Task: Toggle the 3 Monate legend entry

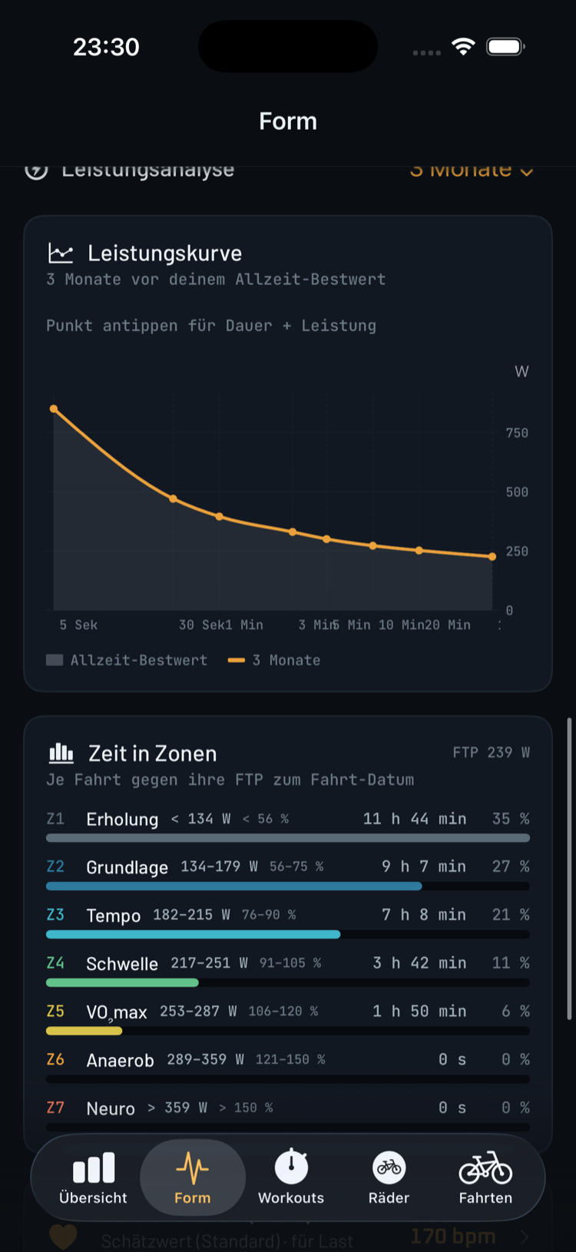Action: point(274,660)
